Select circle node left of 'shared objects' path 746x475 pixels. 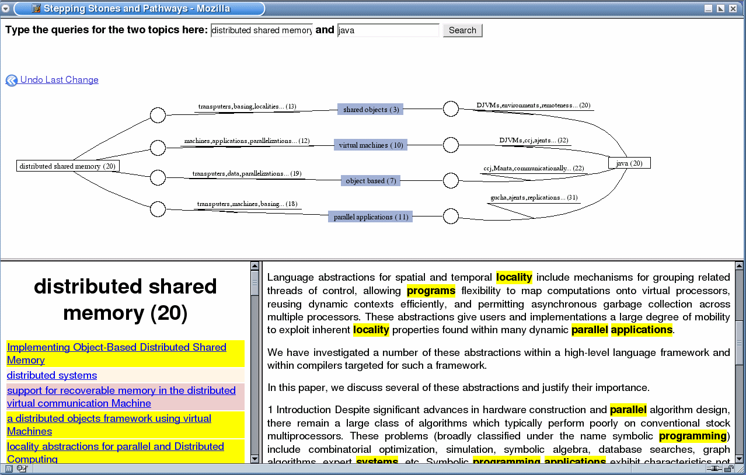coord(158,115)
